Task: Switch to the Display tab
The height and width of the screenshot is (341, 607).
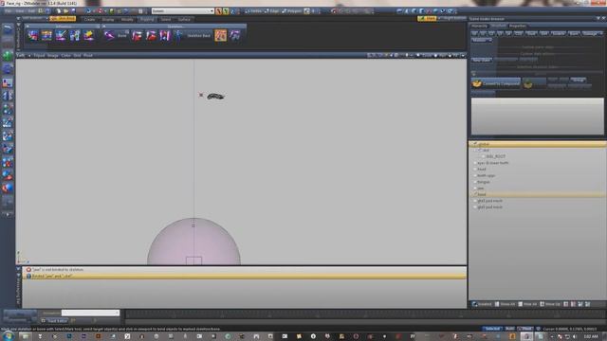Action: (x=108, y=19)
